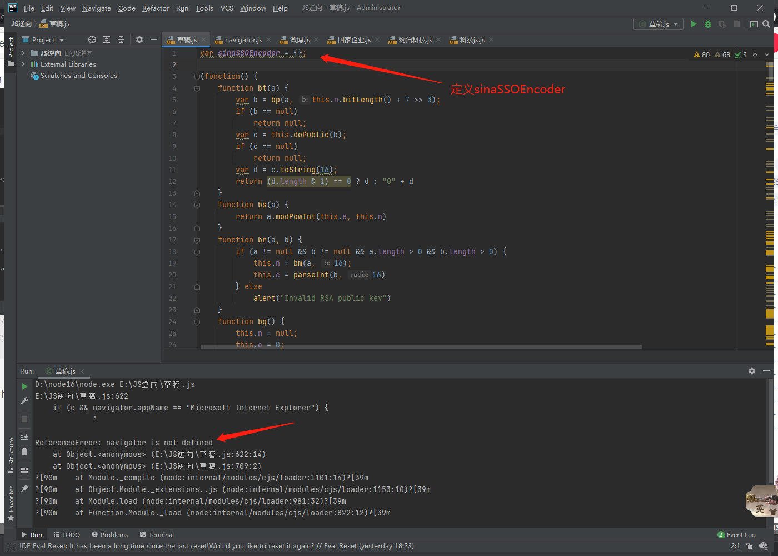Toggle the Project side tool window
This screenshot has height=556, width=778.
[x=11, y=51]
